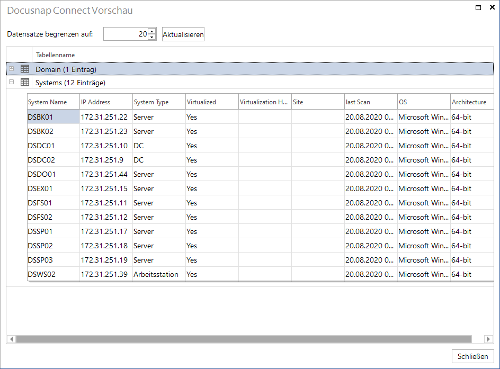Click the last Scan column header
Screen dimensions: 500x369
[x=371, y=102]
